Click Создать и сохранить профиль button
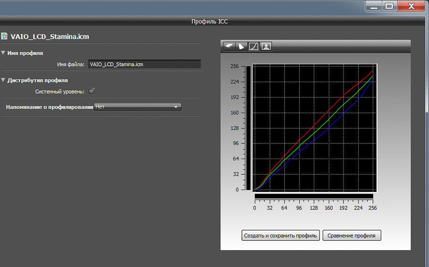The image size is (429, 267). click(x=281, y=235)
